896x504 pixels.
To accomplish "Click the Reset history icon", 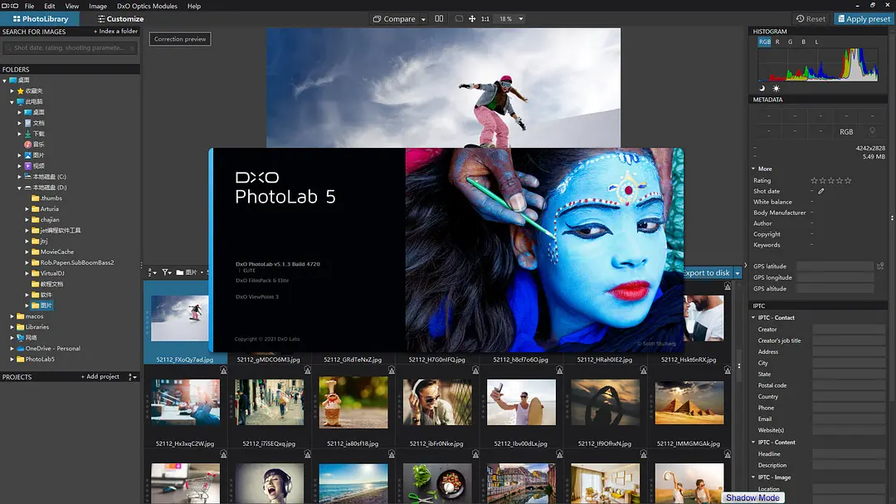I will (x=800, y=19).
